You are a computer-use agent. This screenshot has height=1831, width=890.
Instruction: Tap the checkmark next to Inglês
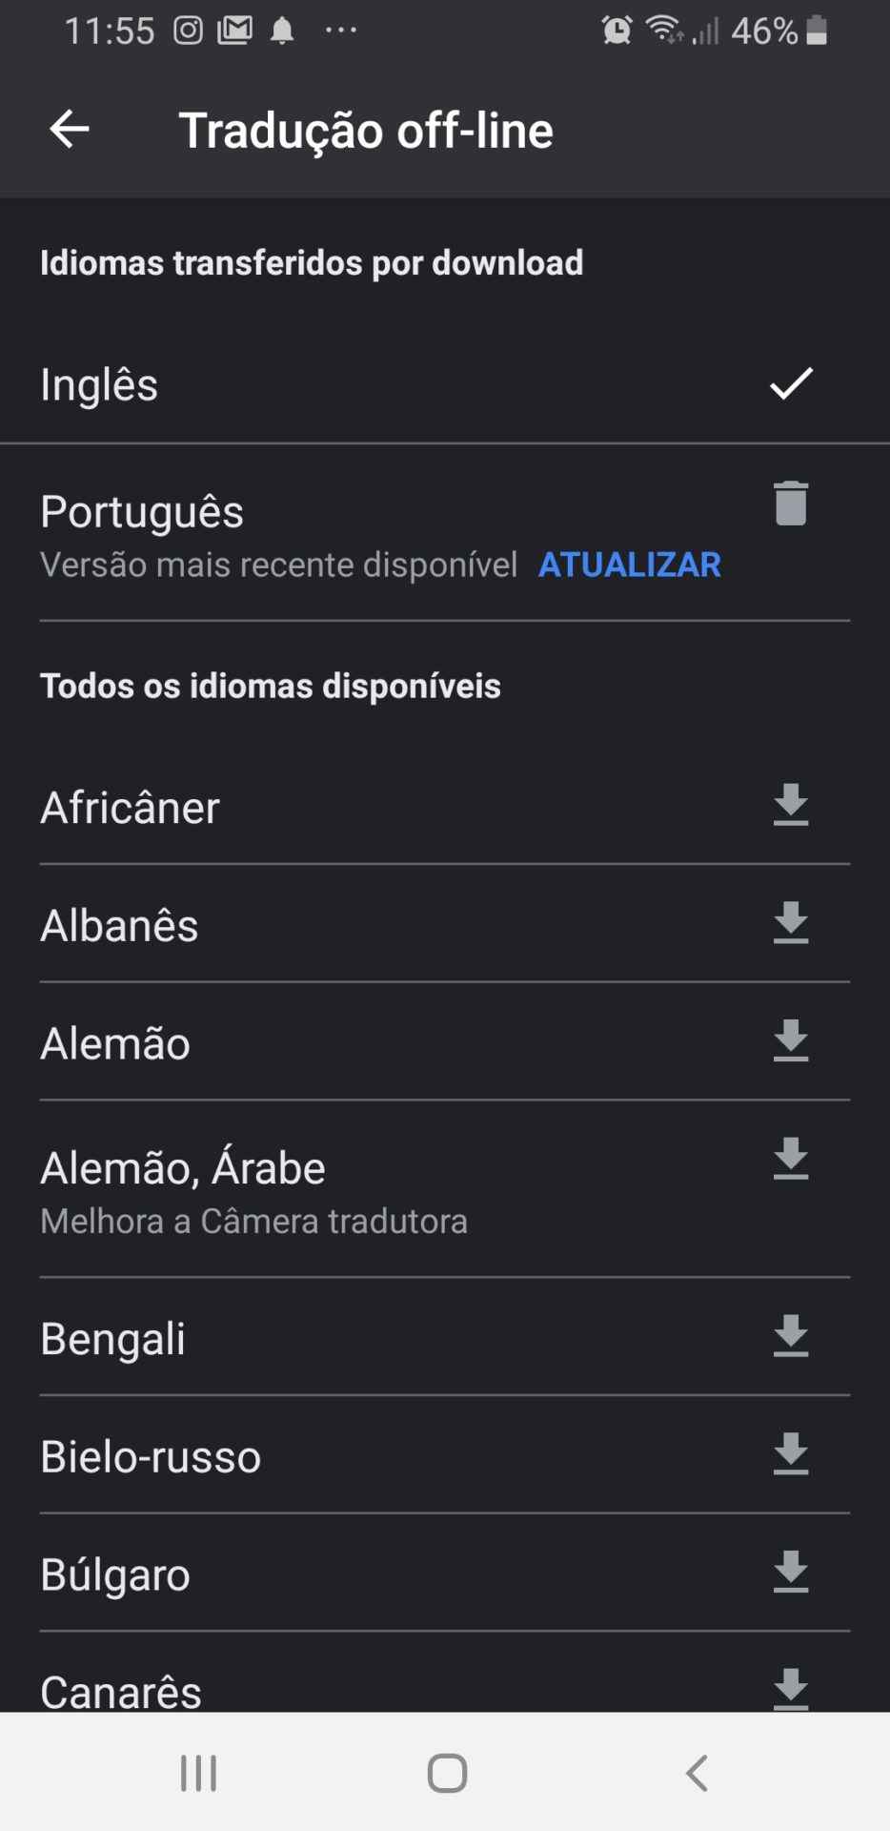(x=790, y=383)
